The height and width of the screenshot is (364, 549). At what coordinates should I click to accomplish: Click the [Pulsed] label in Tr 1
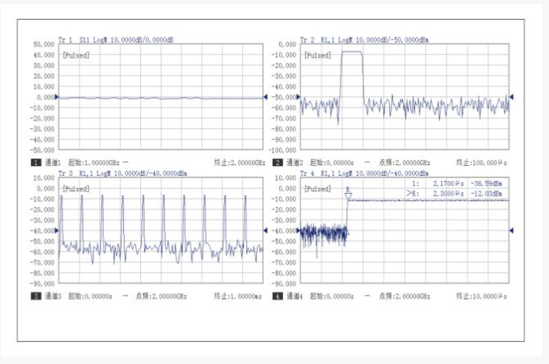click(76, 55)
